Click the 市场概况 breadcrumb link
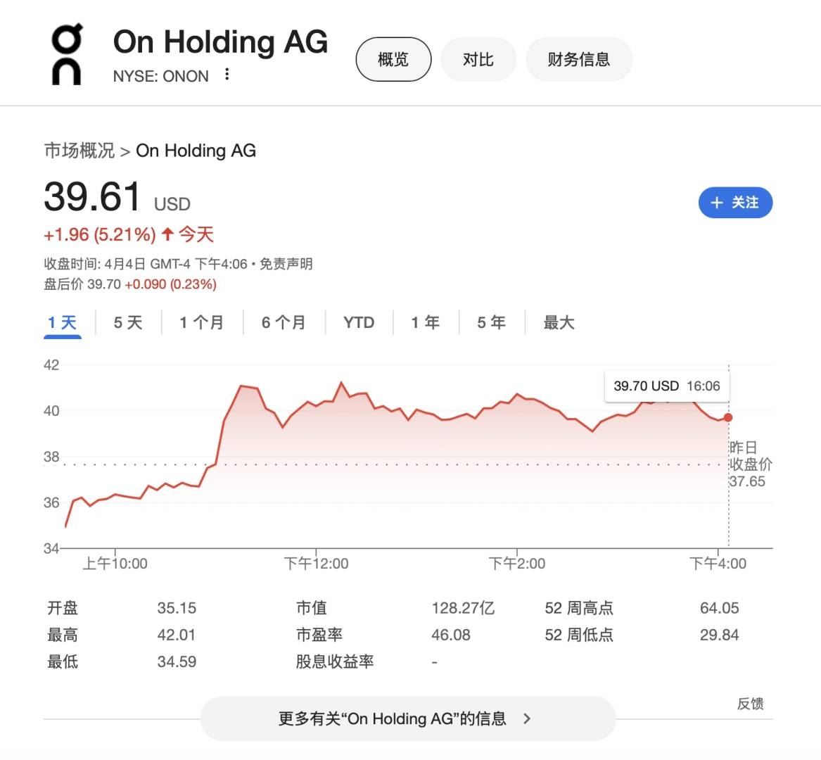The height and width of the screenshot is (760, 821). coord(79,151)
